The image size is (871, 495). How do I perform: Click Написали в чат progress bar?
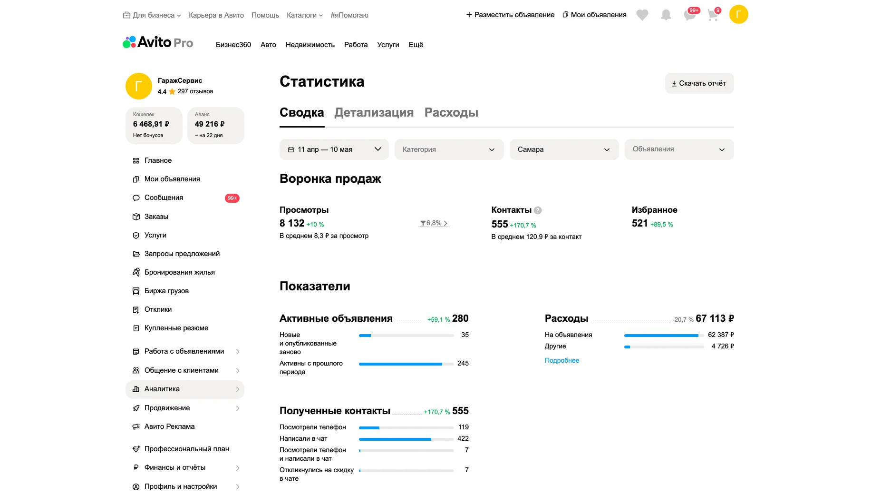pos(406,439)
